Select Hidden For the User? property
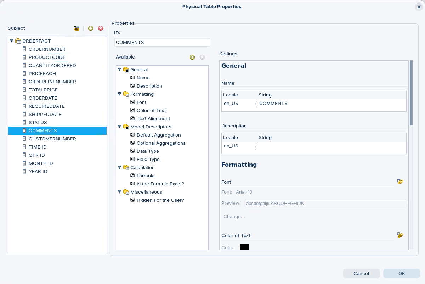The width and height of the screenshot is (425, 284). click(x=160, y=200)
